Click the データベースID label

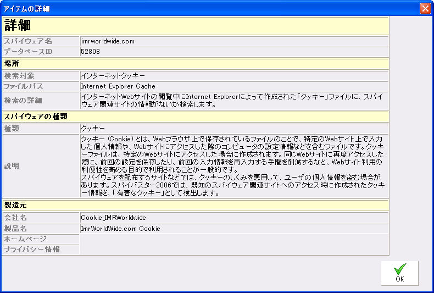[x=28, y=52]
